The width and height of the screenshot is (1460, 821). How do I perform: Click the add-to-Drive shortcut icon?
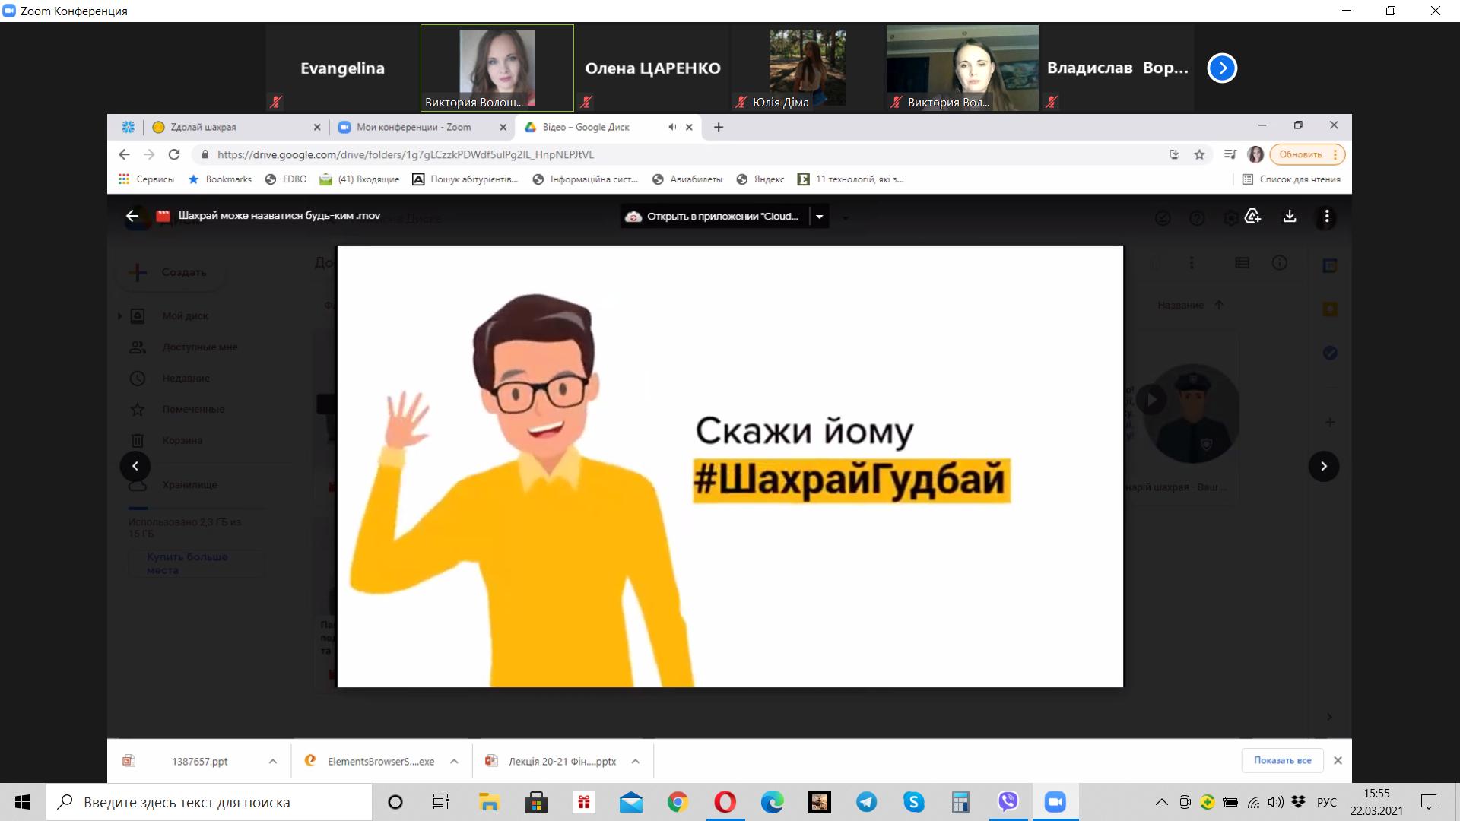[1252, 217]
